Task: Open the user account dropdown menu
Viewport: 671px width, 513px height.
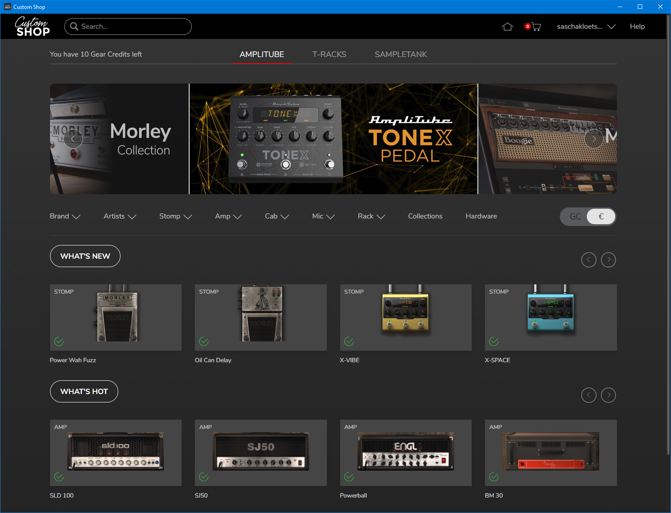Action: point(586,27)
